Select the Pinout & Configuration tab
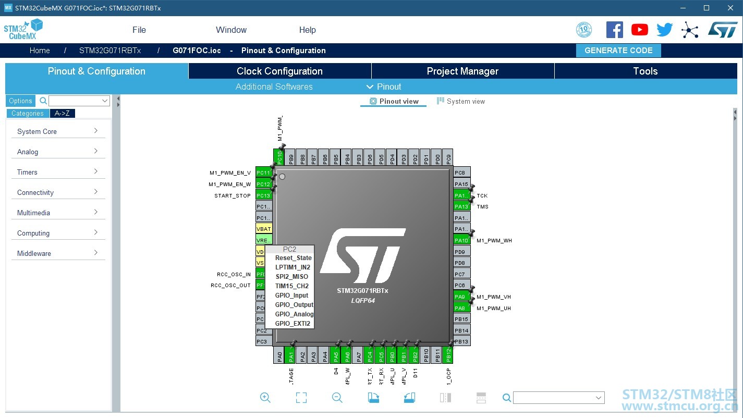Viewport: 743px width, 418px height. (96, 71)
